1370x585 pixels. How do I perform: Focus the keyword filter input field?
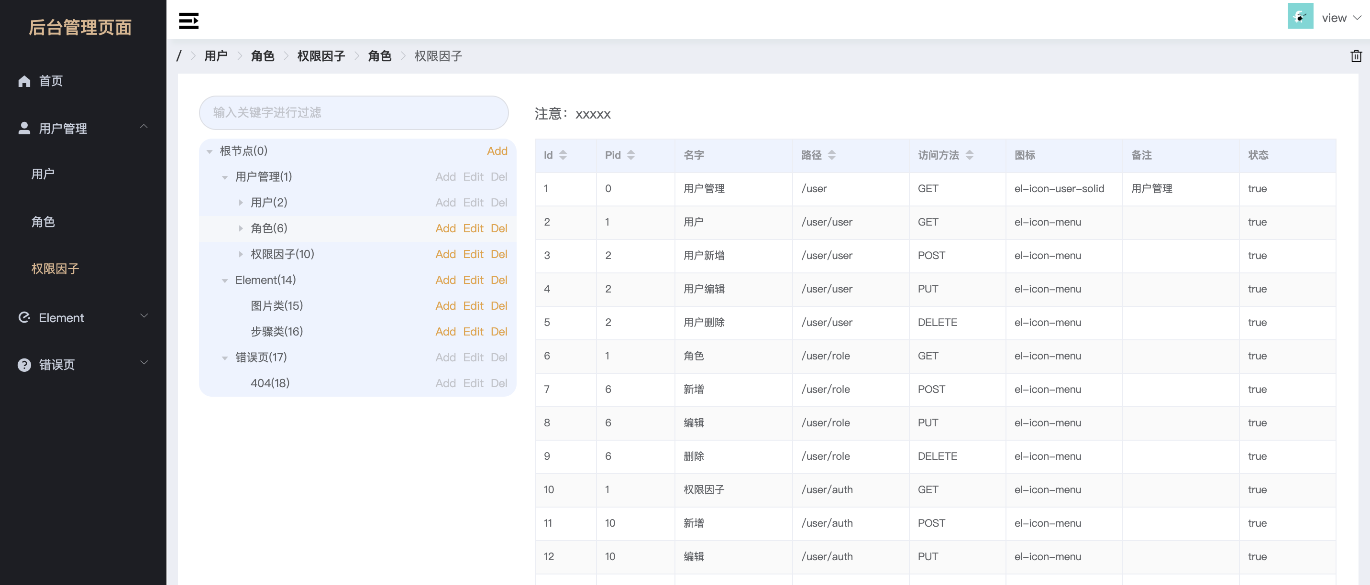click(354, 112)
